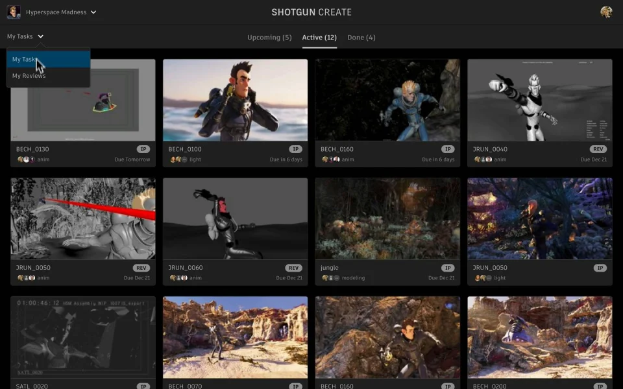
Task: Open the SATL_0020 task thumbnail
Action: [x=83, y=337]
